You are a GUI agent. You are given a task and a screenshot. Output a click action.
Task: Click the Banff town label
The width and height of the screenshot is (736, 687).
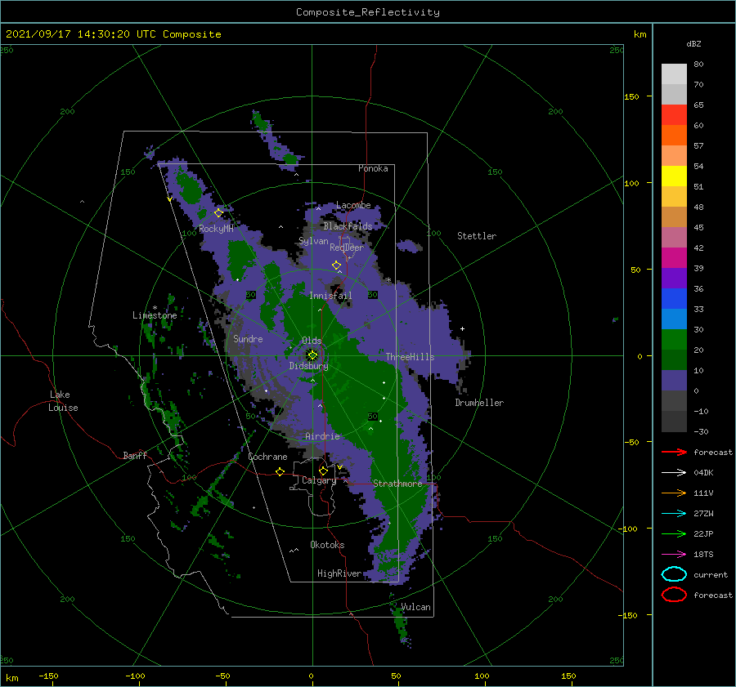[x=135, y=455]
